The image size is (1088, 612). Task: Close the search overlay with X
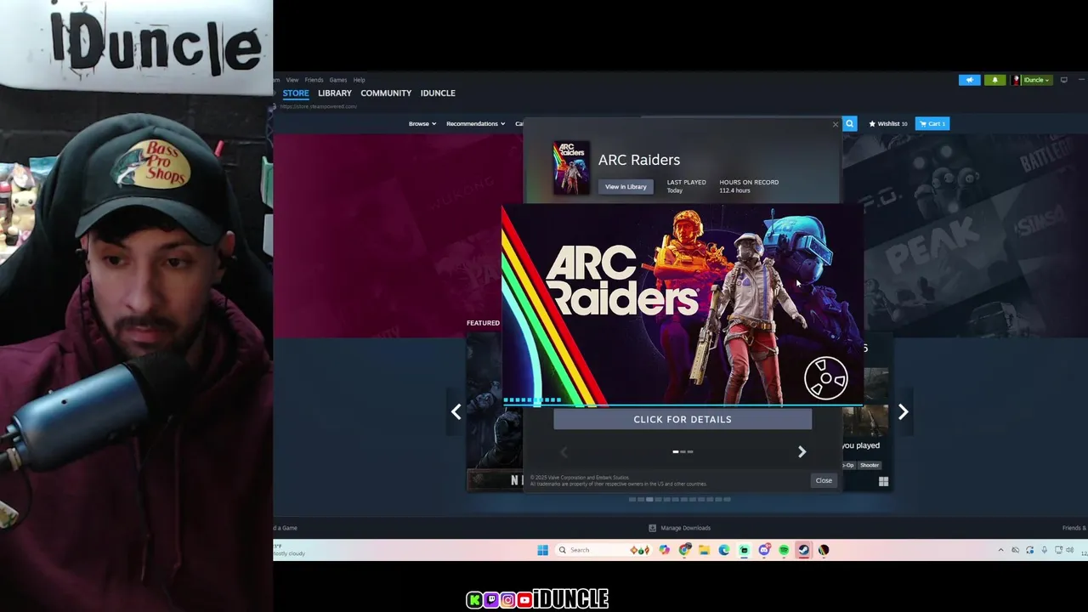pos(835,124)
